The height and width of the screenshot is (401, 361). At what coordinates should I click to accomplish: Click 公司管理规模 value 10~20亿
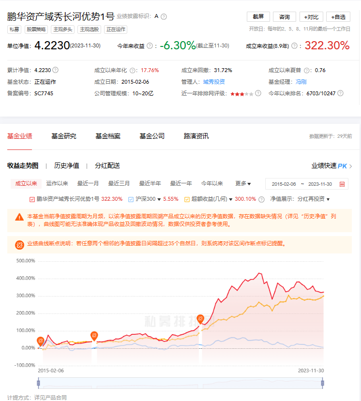(143, 94)
